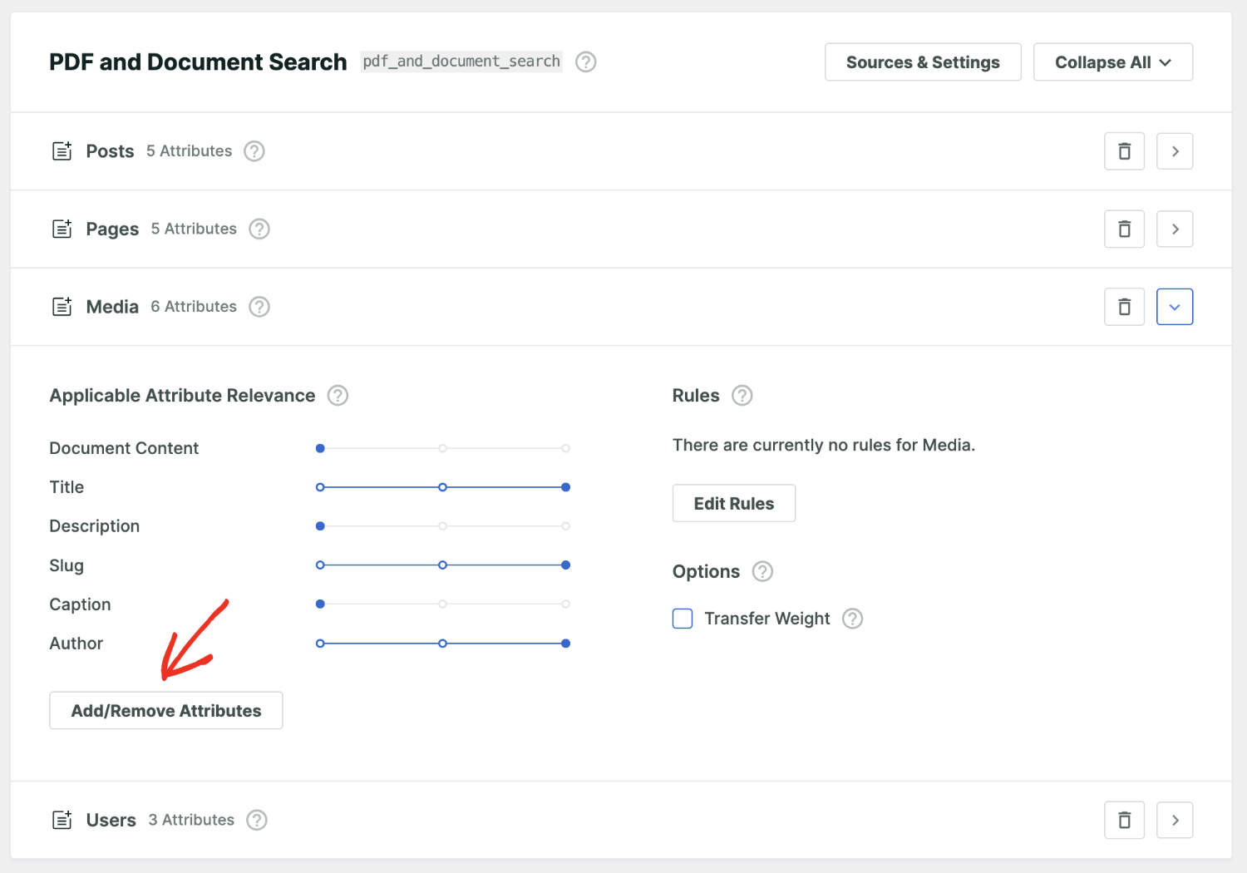Expand the Posts source row
The image size is (1247, 873).
pos(1175,150)
